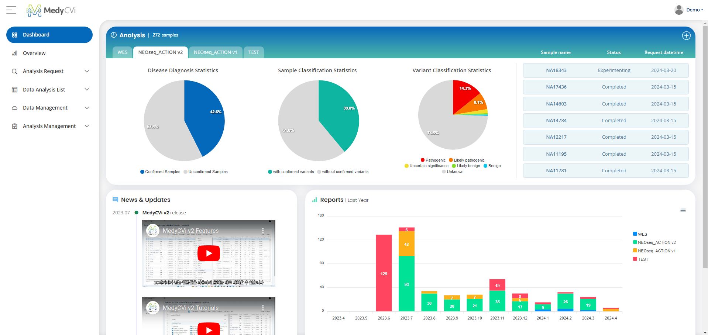Open sample NA18343 row
708x335 pixels.
pyautogui.click(x=605, y=70)
